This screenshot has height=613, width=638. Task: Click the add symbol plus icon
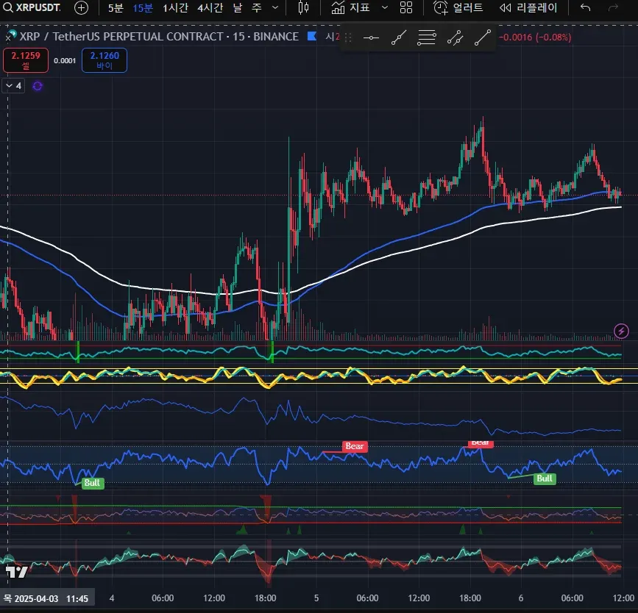[x=82, y=8]
